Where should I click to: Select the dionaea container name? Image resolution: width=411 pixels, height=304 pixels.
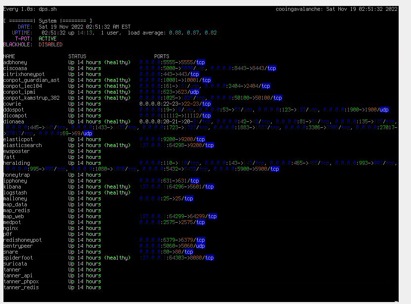coord(13,121)
